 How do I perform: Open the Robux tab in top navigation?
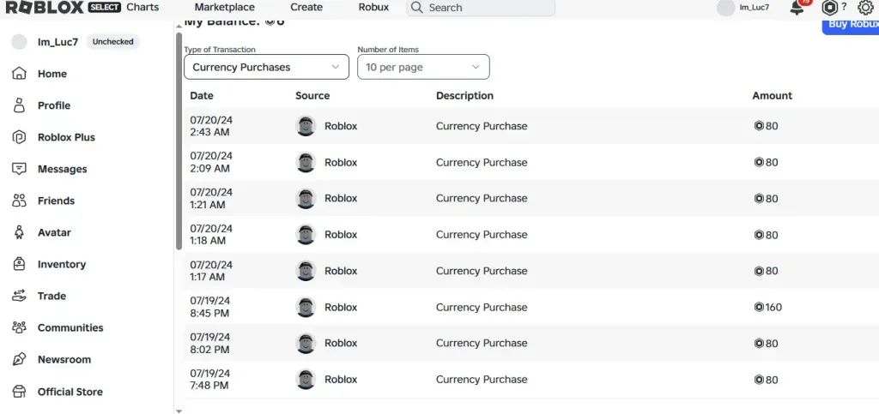pos(373,7)
